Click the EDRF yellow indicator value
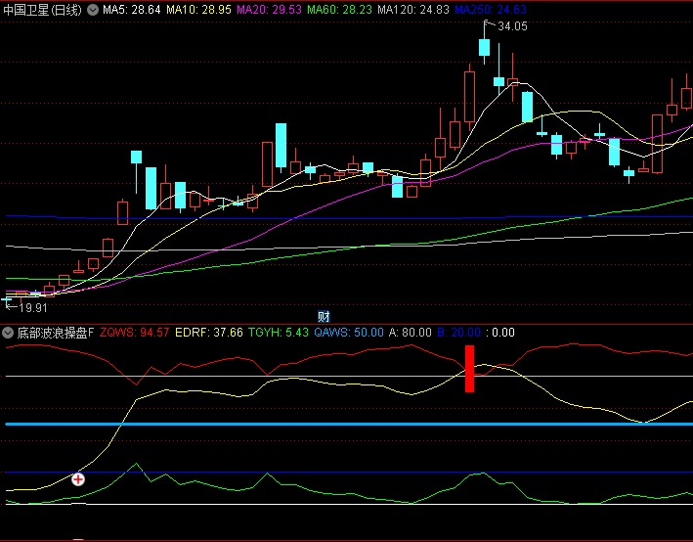This screenshot has width=693, height=542. coord(209,333)
